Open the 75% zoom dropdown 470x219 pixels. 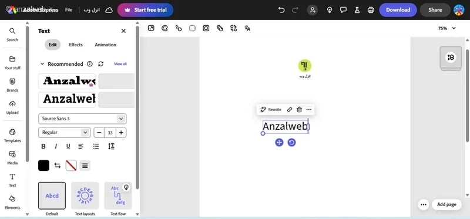click(x=446, y=28)
